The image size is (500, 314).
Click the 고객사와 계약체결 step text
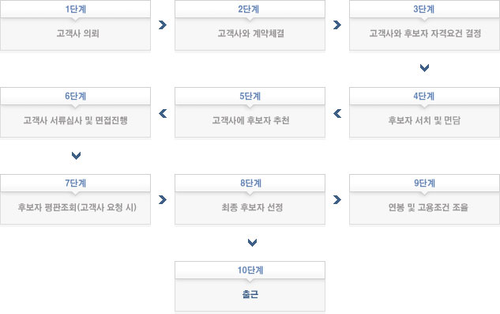[250, 33]
